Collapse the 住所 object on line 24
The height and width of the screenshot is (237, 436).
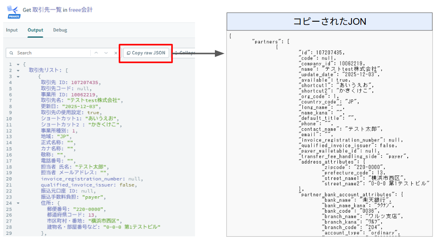tap(18, 203)
